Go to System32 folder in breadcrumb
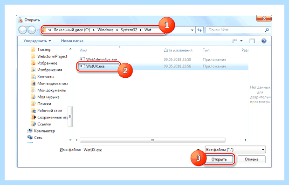289x185 pixels. (x=129, y=30)
